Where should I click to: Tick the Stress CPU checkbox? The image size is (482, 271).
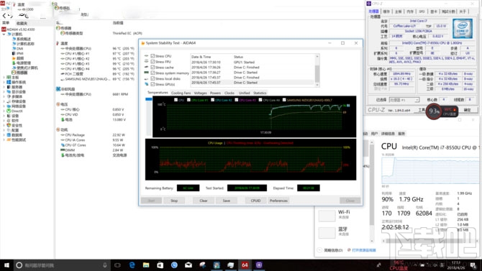coord(153,56)
